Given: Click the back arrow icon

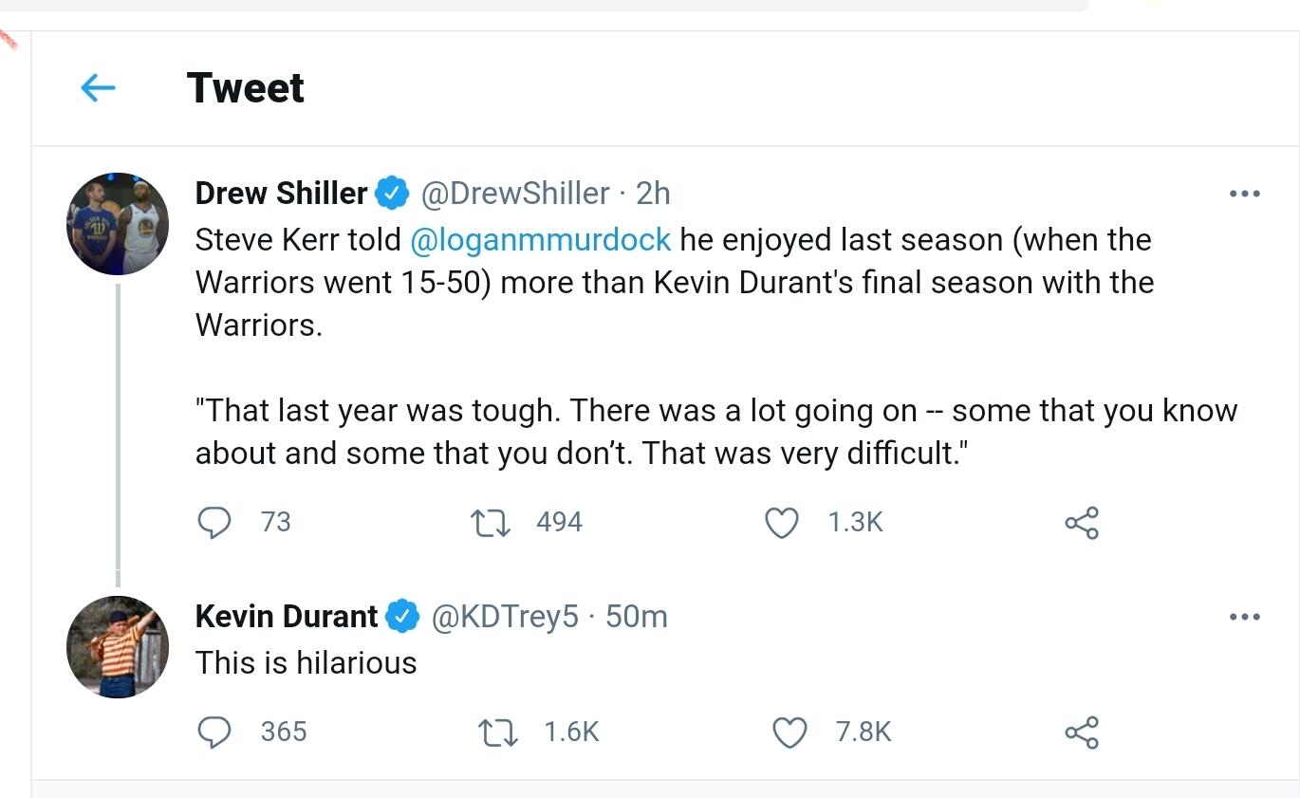Looking at the screenshot, I should (98, 88).
